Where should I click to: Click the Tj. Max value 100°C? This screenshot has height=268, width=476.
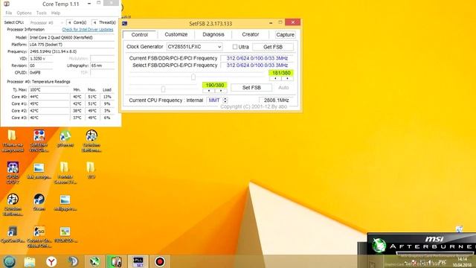pyautogui.click(x=49, y=89)
